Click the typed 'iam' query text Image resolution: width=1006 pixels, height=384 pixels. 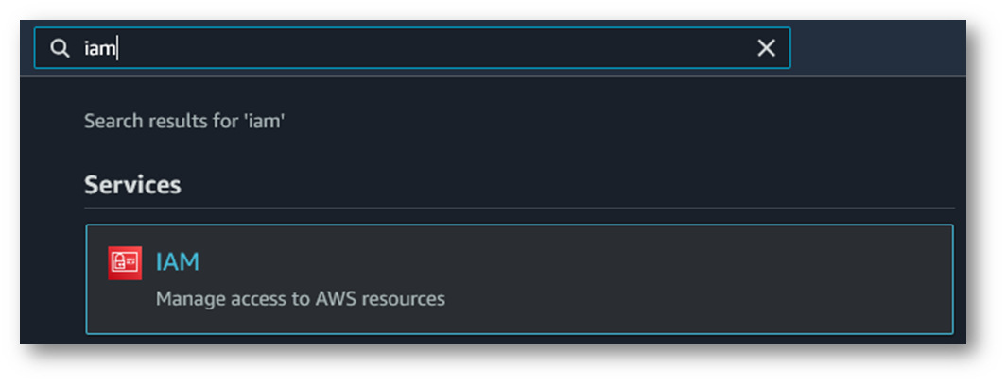click(98, 48)
